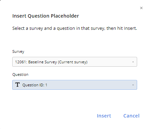Click the word 'Insert' in the instruction sentence

pos(130,28)
